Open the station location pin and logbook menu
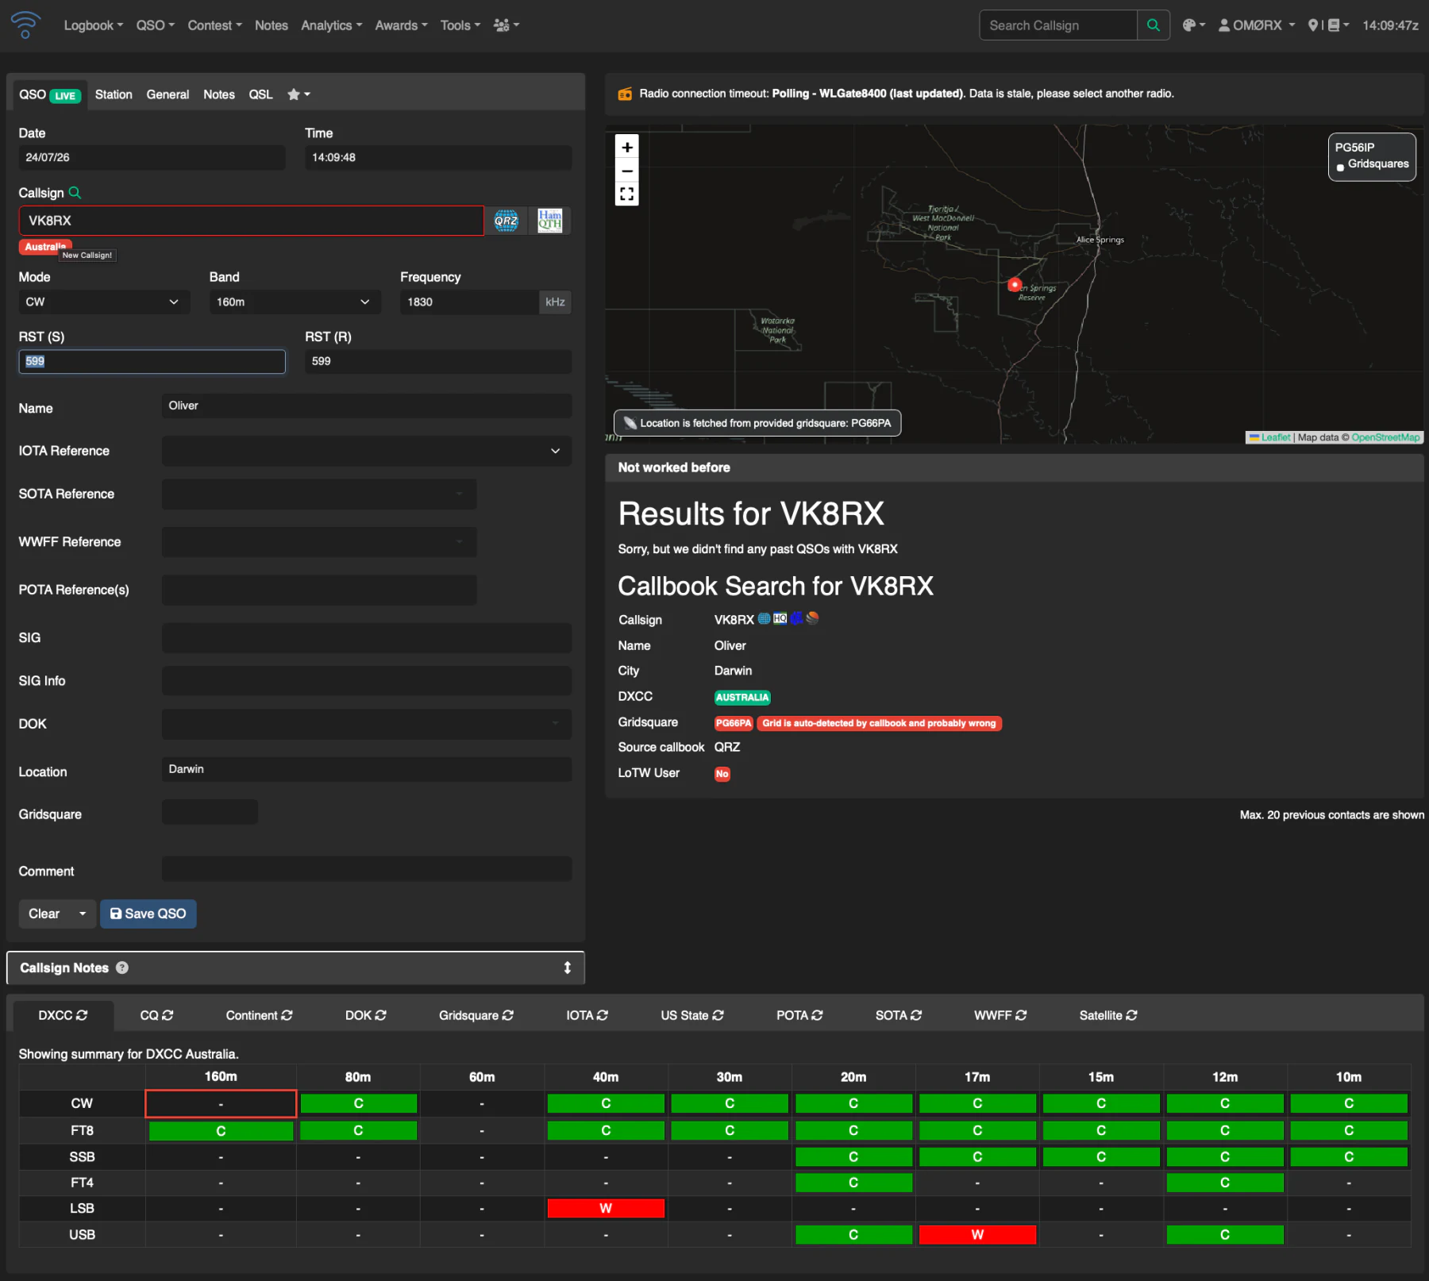Screen dimensions: 1429x1281 pos(1328,25)
